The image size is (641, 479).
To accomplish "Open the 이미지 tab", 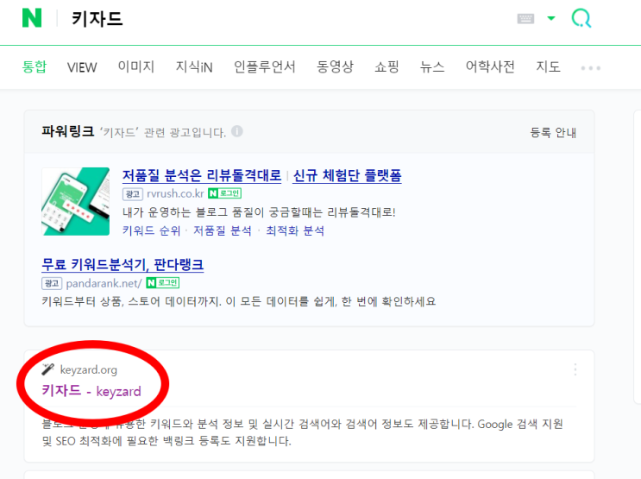I will pyautogui.click(x=136, y=66).
